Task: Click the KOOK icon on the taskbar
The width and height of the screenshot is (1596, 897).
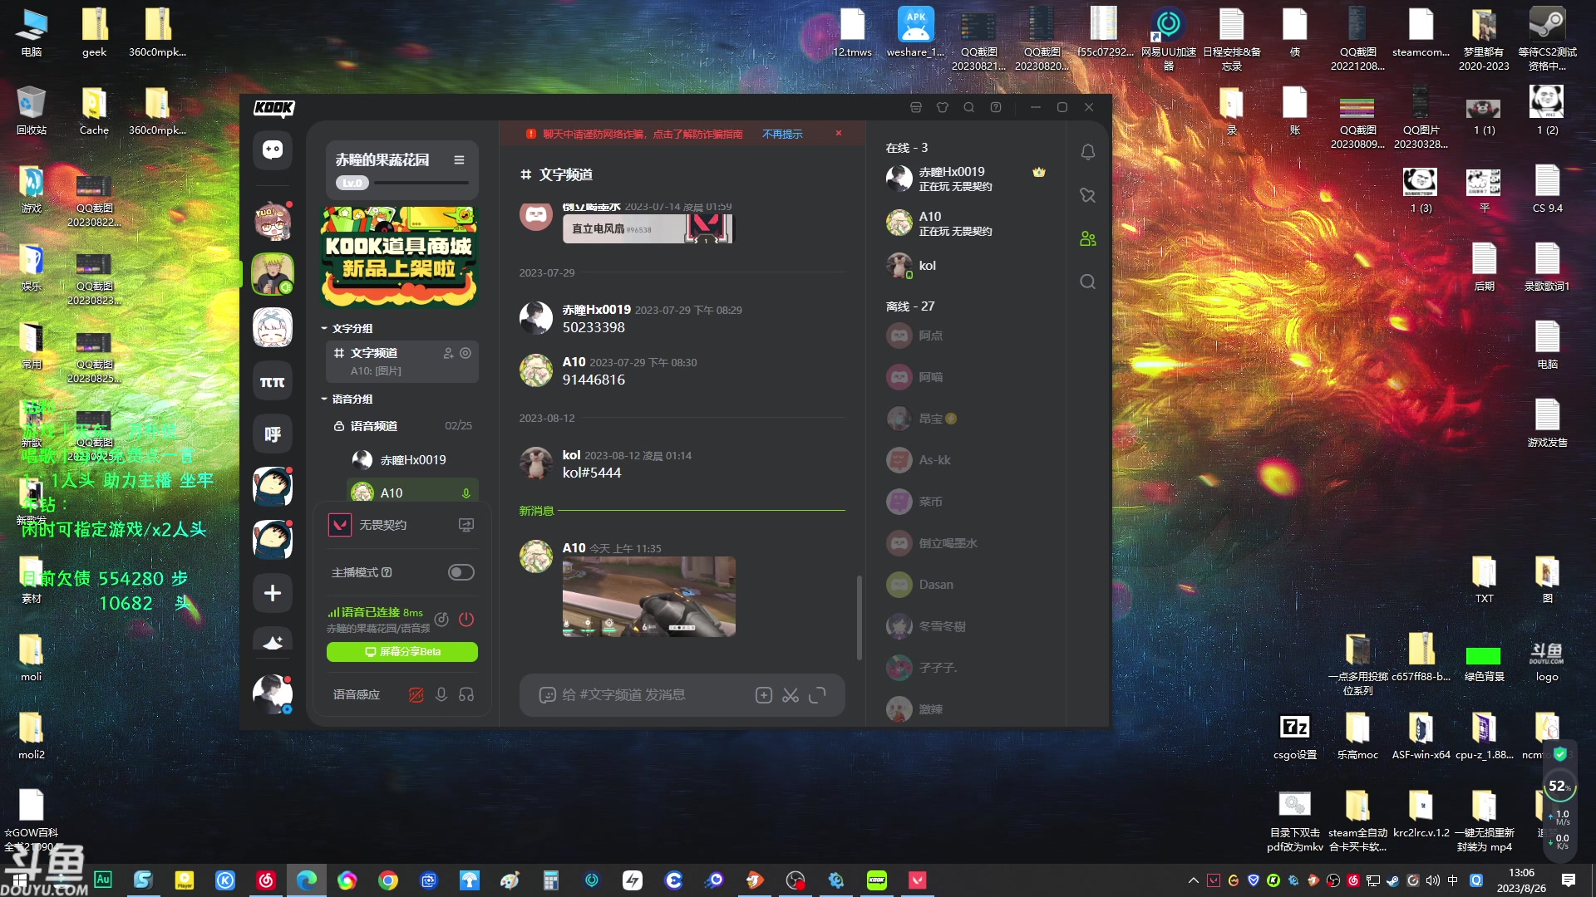Action: [x=876, y=880]
